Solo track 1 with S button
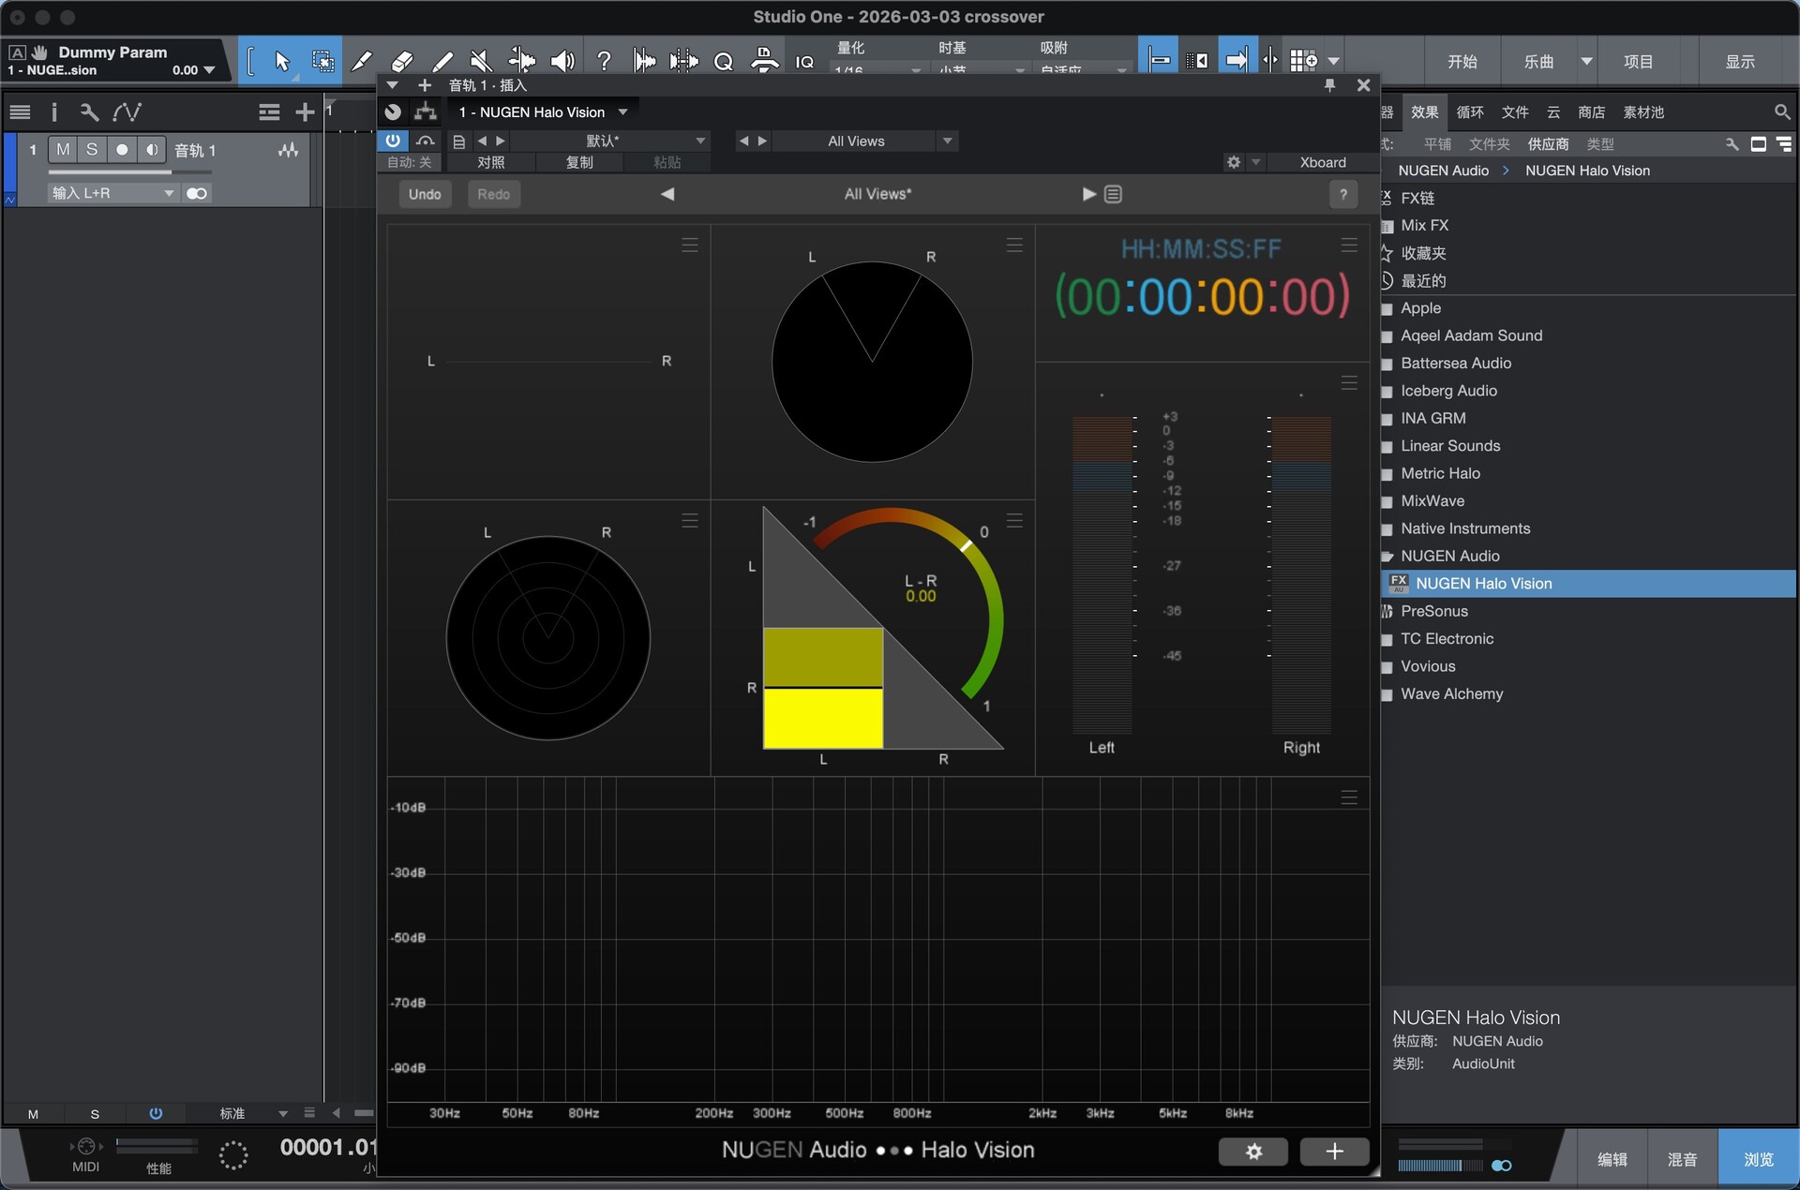1800x1190 pixels. (x=92, y=150)
